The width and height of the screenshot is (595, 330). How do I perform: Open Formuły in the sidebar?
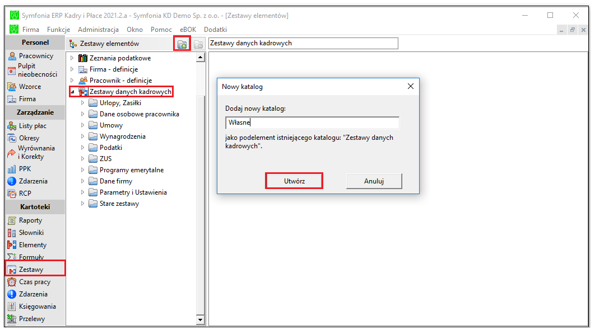pyautogui.click(x=26, y=257)
